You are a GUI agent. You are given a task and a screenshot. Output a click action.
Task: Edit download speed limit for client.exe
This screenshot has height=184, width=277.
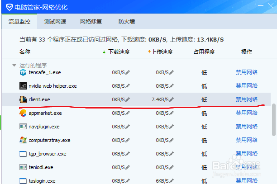[x=128, y=99]
